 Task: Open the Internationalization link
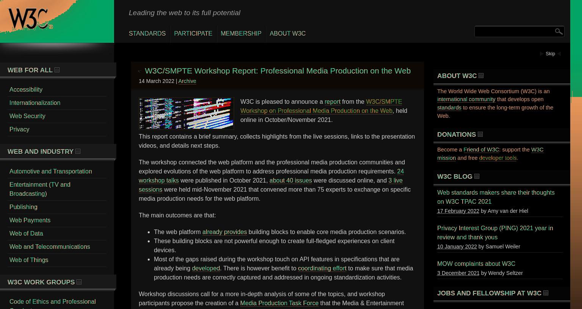pos(35,103)
